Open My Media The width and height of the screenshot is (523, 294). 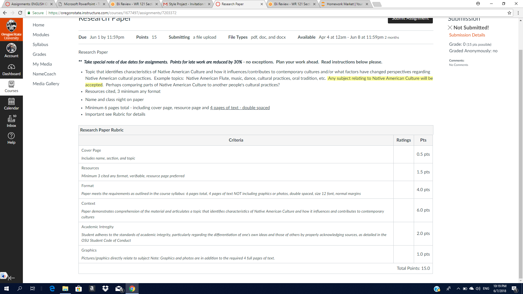(42, 64)
